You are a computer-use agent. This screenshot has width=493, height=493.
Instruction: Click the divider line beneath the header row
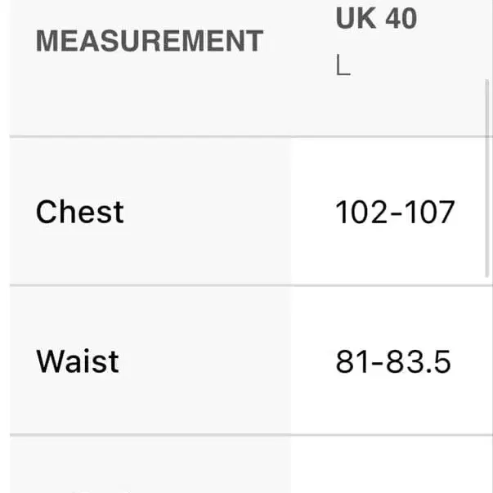click(251, 137)
